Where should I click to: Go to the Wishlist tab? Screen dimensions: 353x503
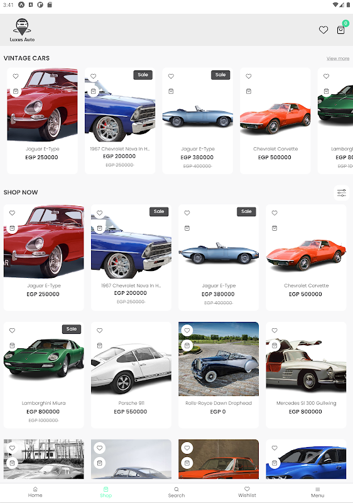(247, 492)
